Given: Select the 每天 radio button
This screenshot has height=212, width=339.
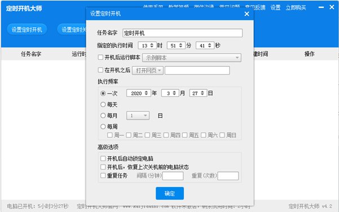Looking at the screenshot, I should [103, 105].
